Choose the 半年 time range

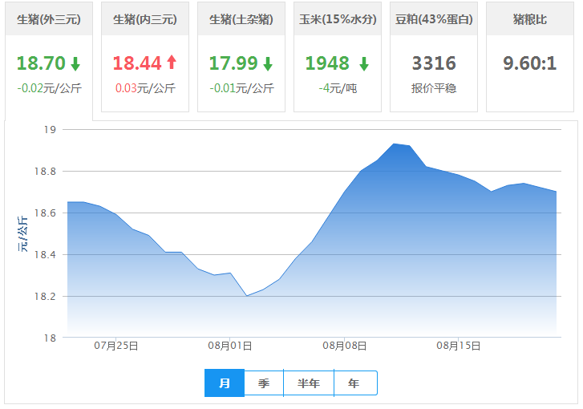pyautogui.click(x=309, y=383)
